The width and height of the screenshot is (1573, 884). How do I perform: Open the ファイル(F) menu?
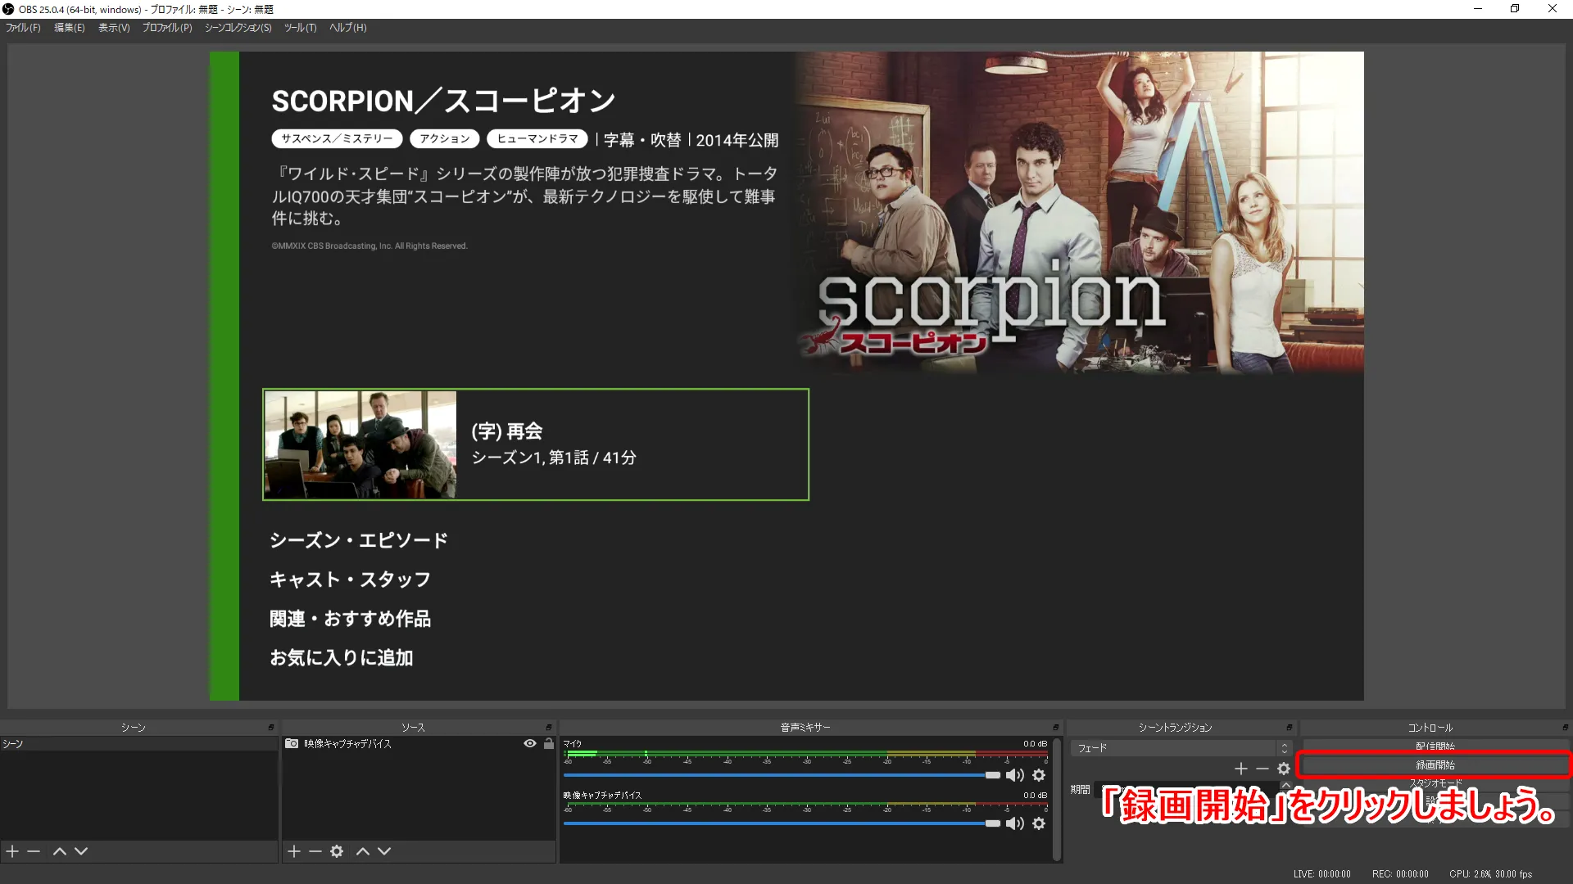23,28
